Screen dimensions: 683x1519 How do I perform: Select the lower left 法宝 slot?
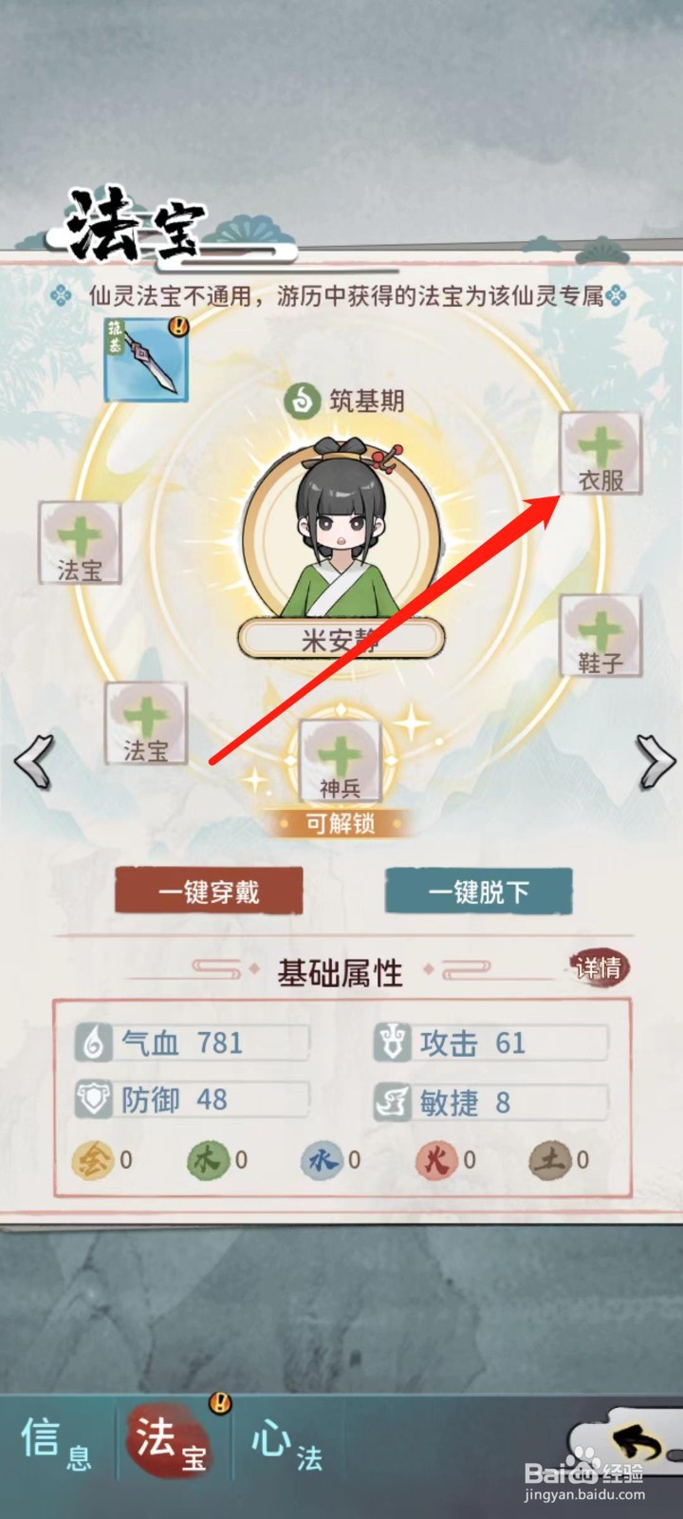(146, 722)
